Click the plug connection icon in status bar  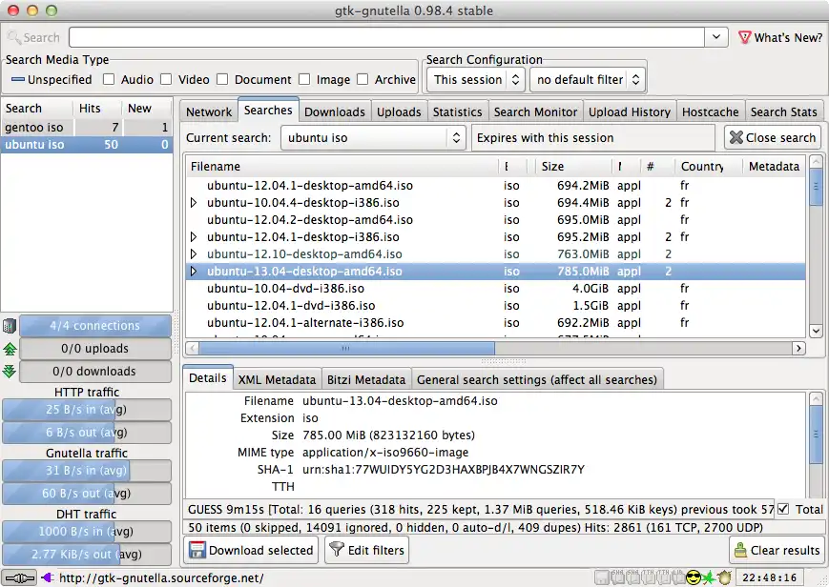tap(18, 578)
